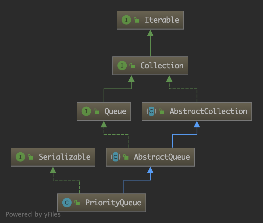263x223 pixels.
Task: Select the PriorityQueue node label
Action: point(113,203)
